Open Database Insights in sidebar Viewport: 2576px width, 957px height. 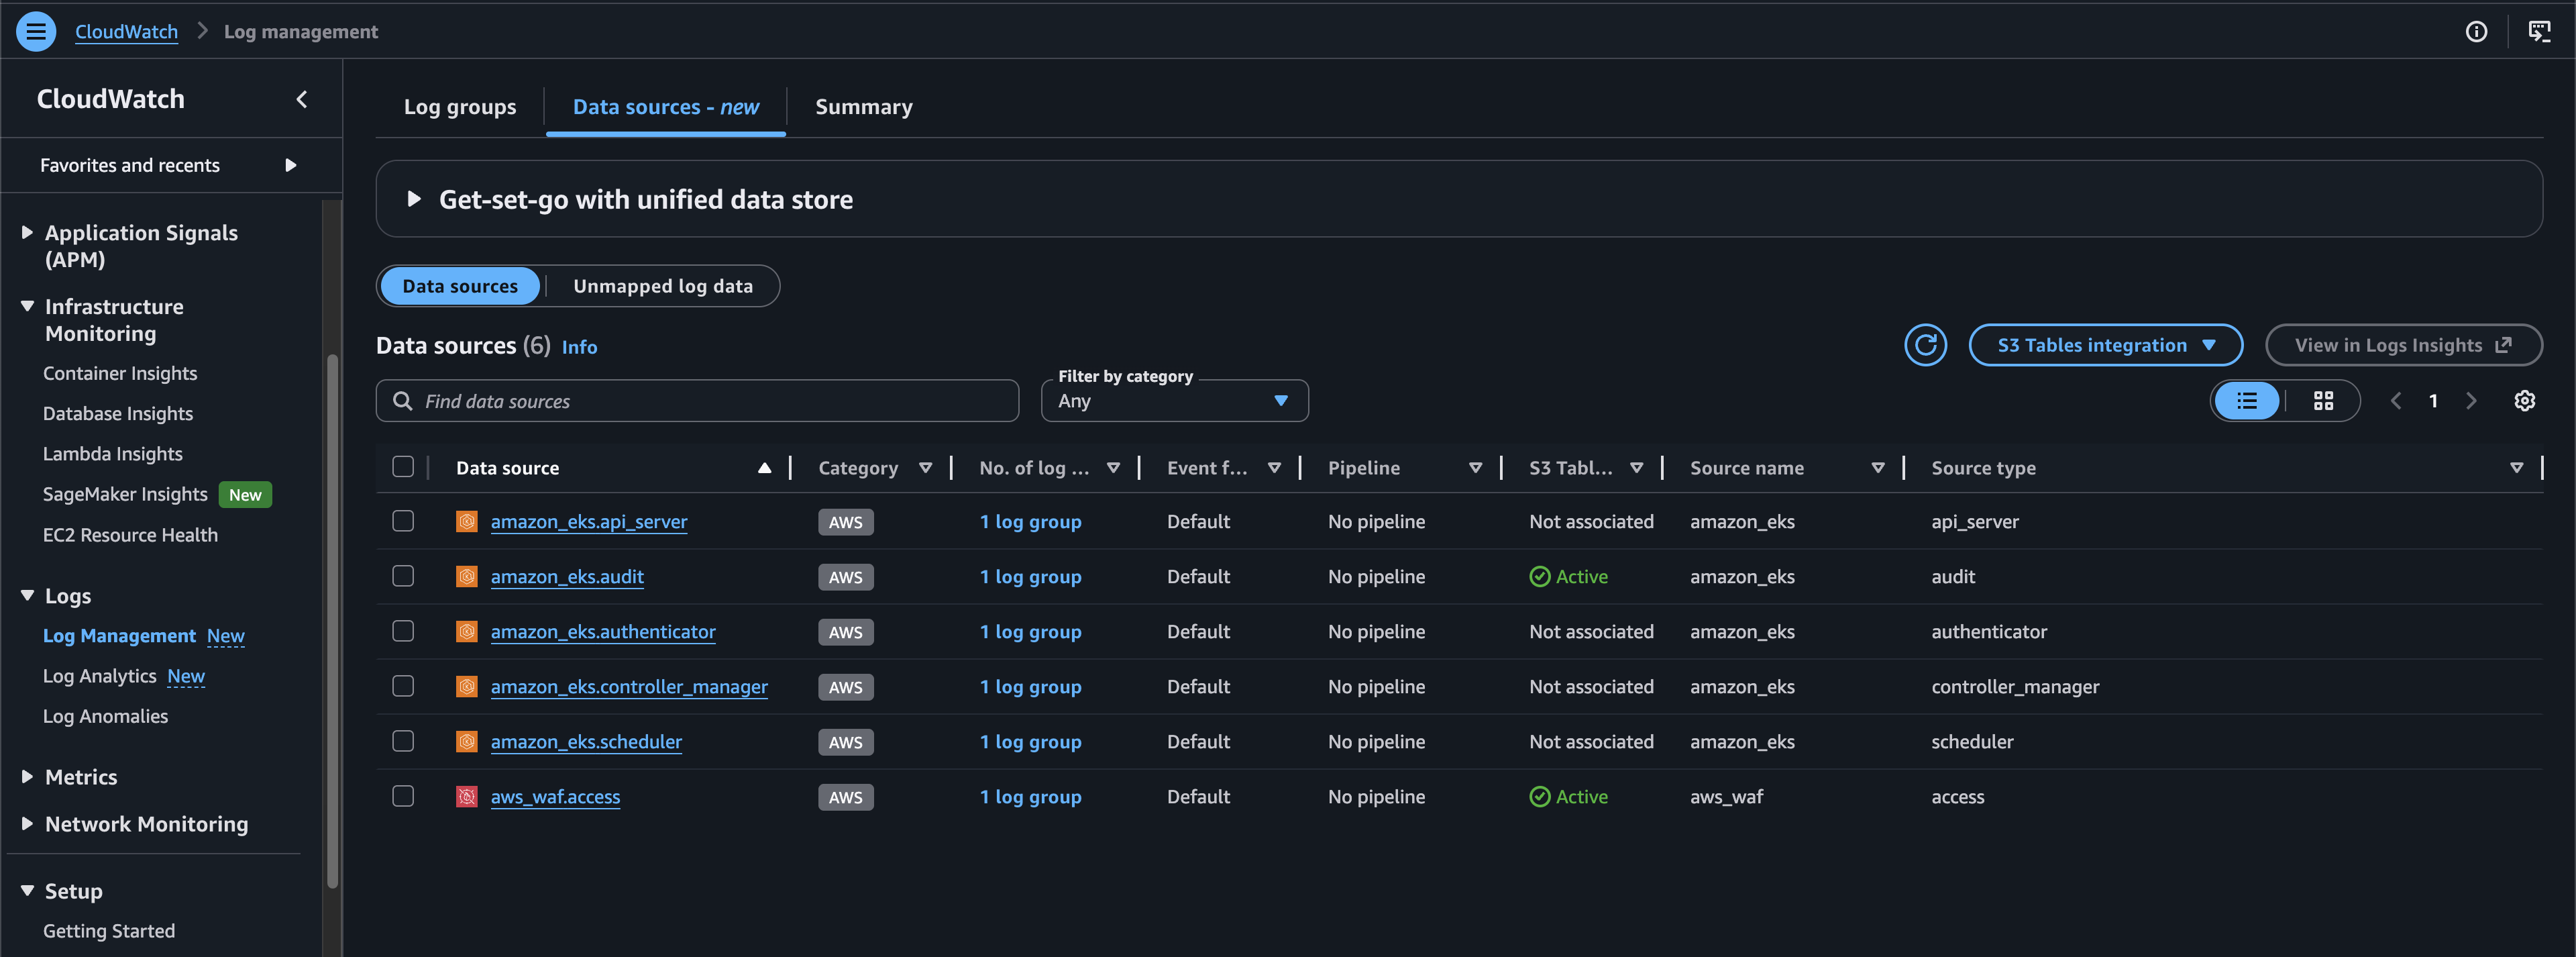(118, 413)
